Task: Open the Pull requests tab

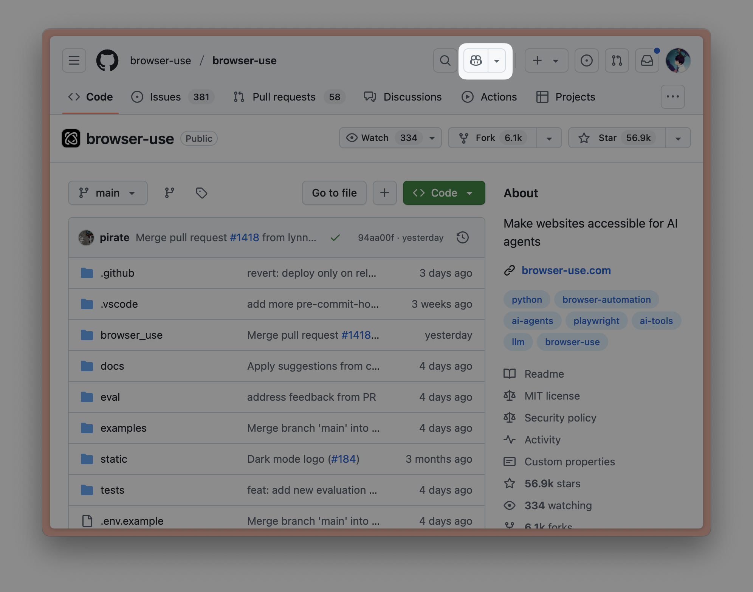Action: tap(289, 97)
